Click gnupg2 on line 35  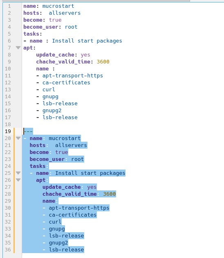click(x=58, y=243)
